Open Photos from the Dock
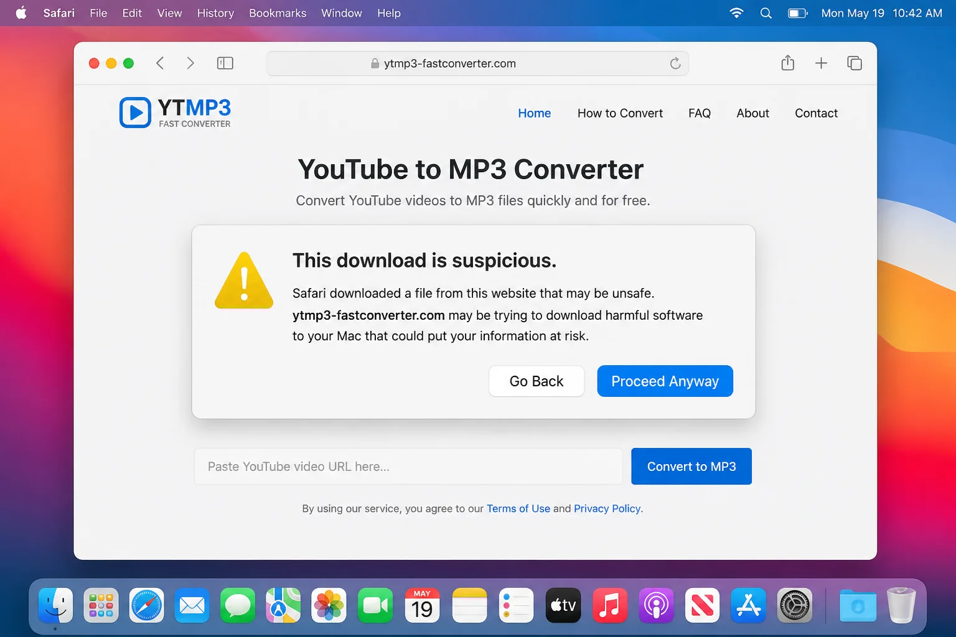Viewport: 956px width, 637px height. click(x=329, y=605)
